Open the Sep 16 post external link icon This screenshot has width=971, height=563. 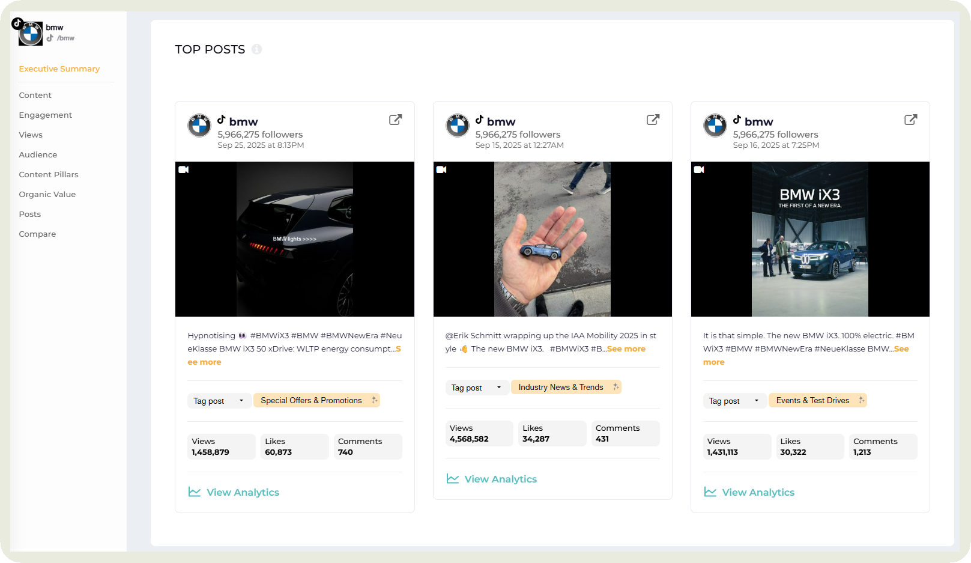910,120
